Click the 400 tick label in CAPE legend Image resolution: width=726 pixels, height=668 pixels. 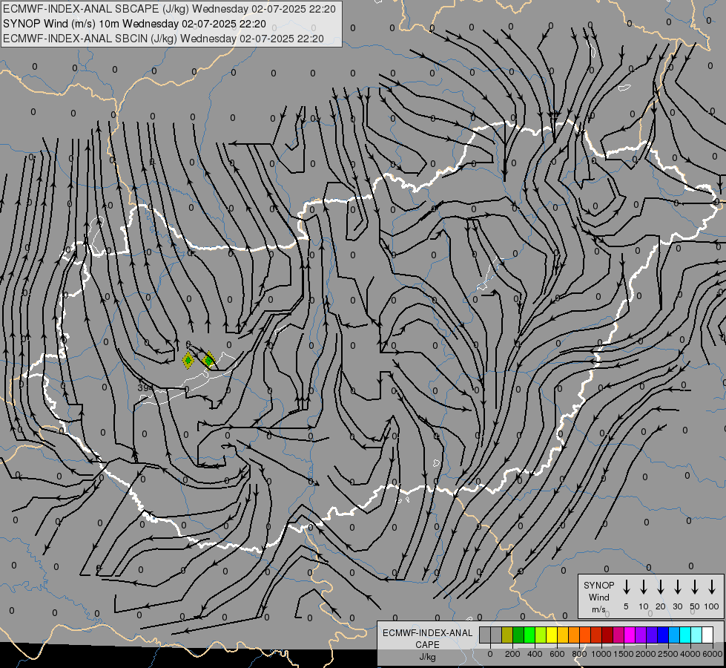point(535,654)
